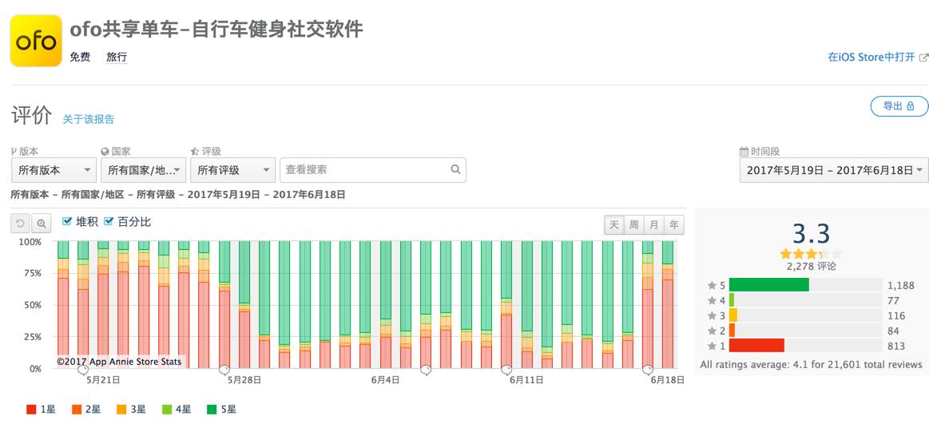Switch chart granularity to 年

pos(673,225)
